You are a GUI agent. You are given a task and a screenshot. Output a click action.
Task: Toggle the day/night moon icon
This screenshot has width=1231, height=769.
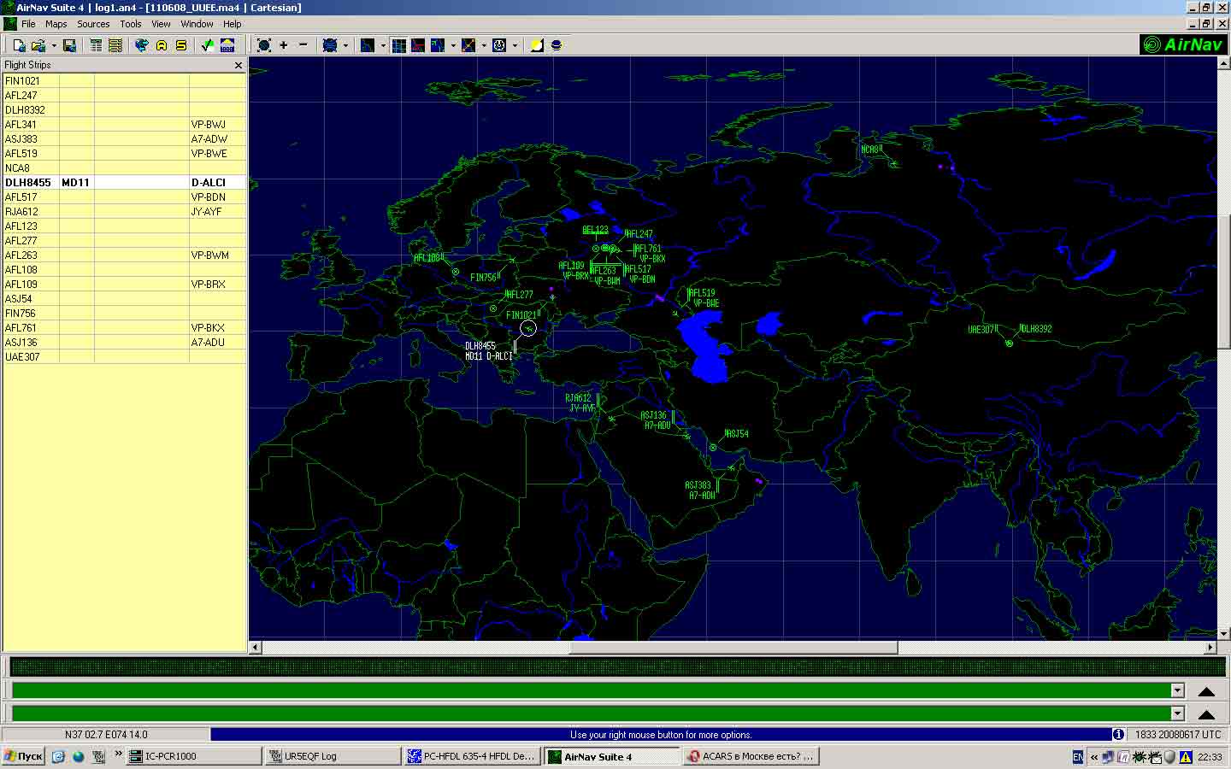tap(537, 45)
